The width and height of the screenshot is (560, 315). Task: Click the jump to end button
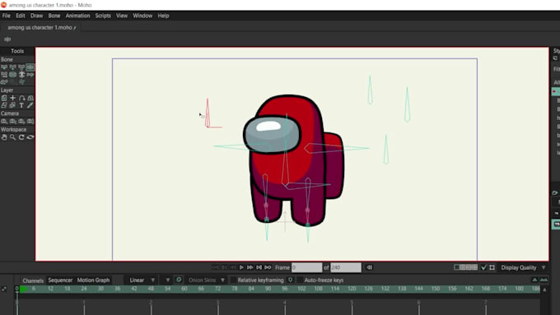point(259,267)
